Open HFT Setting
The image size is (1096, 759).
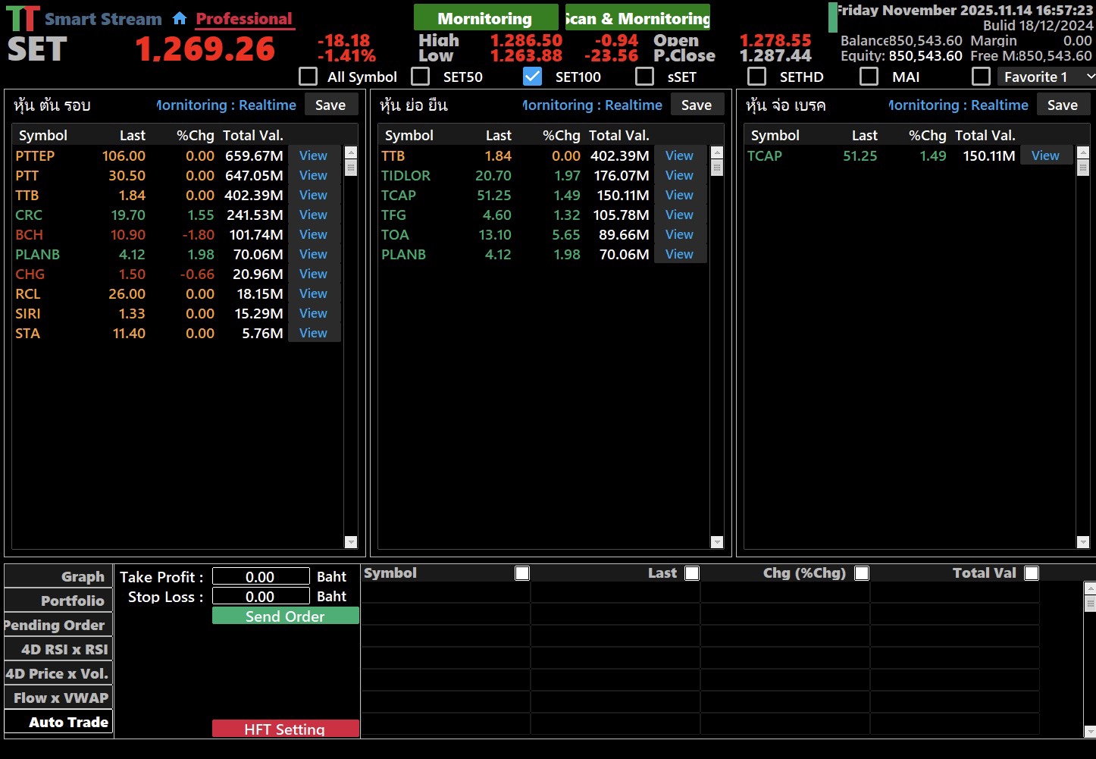(285, 729)
